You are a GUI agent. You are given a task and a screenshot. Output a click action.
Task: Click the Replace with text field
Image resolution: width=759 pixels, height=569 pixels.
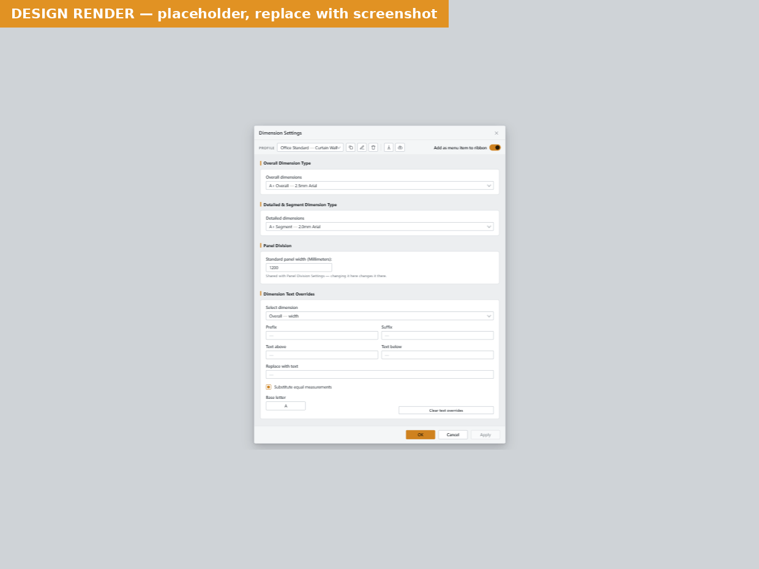(x=379, y=374)
